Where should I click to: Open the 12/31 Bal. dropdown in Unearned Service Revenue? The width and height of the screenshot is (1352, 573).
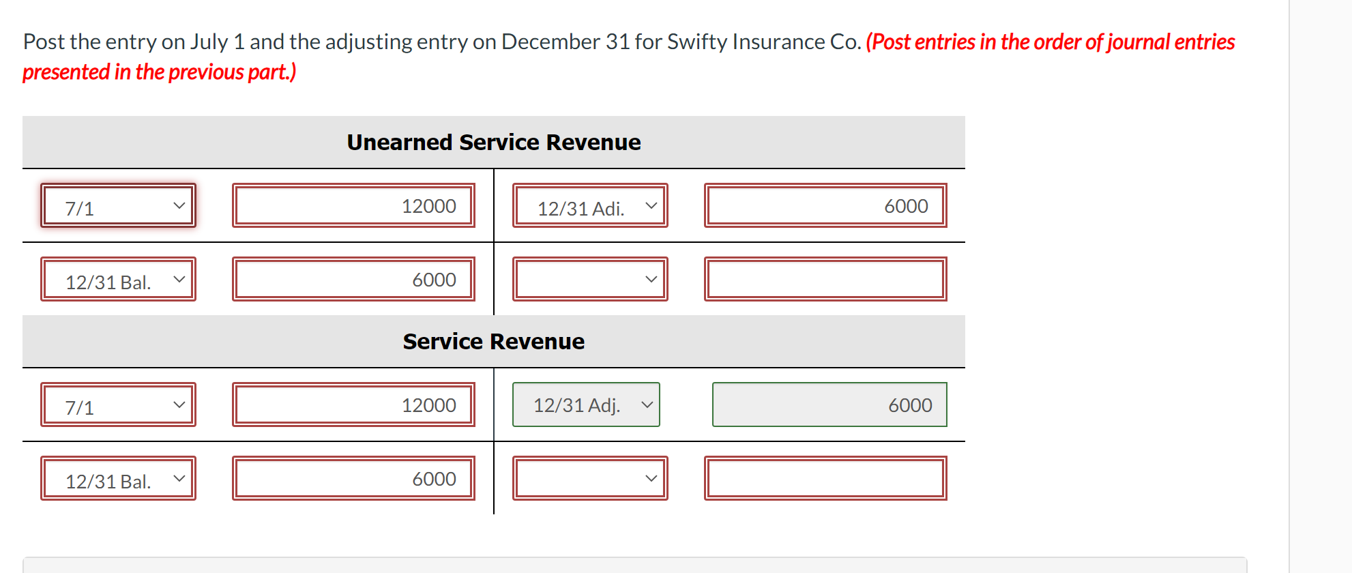pos(117,278)
